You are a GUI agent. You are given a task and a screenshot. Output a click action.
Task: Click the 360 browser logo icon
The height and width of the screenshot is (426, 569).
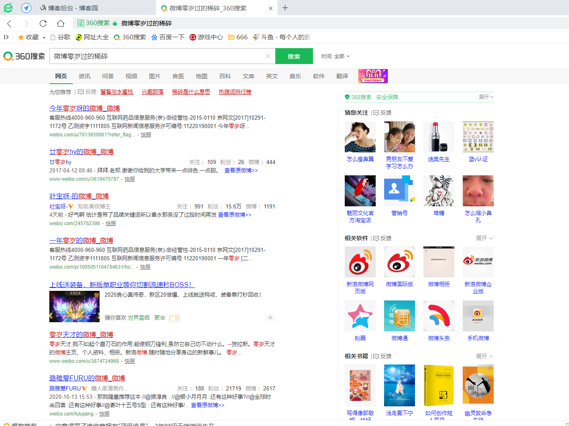click(x=8, y=8)
